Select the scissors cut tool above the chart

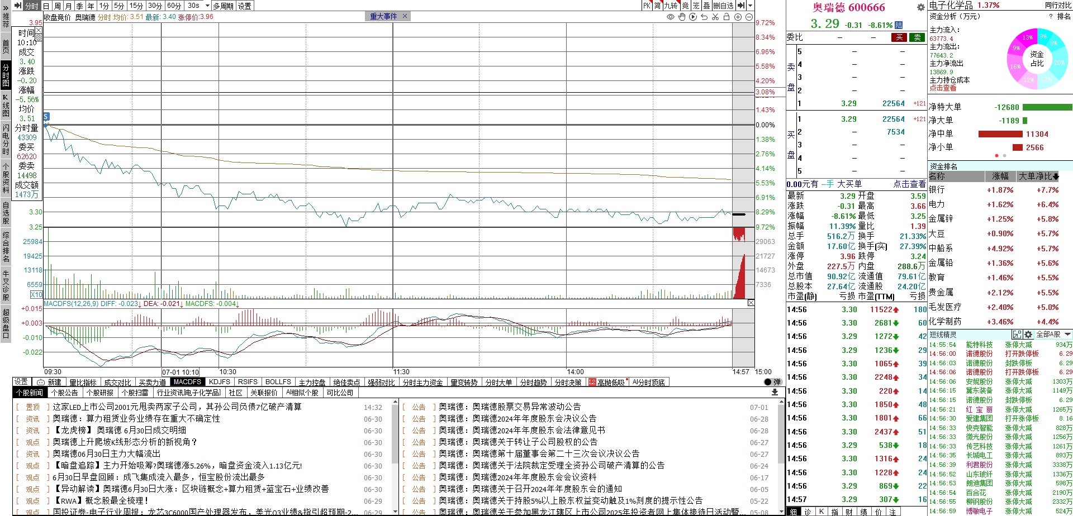pos(715,17)
